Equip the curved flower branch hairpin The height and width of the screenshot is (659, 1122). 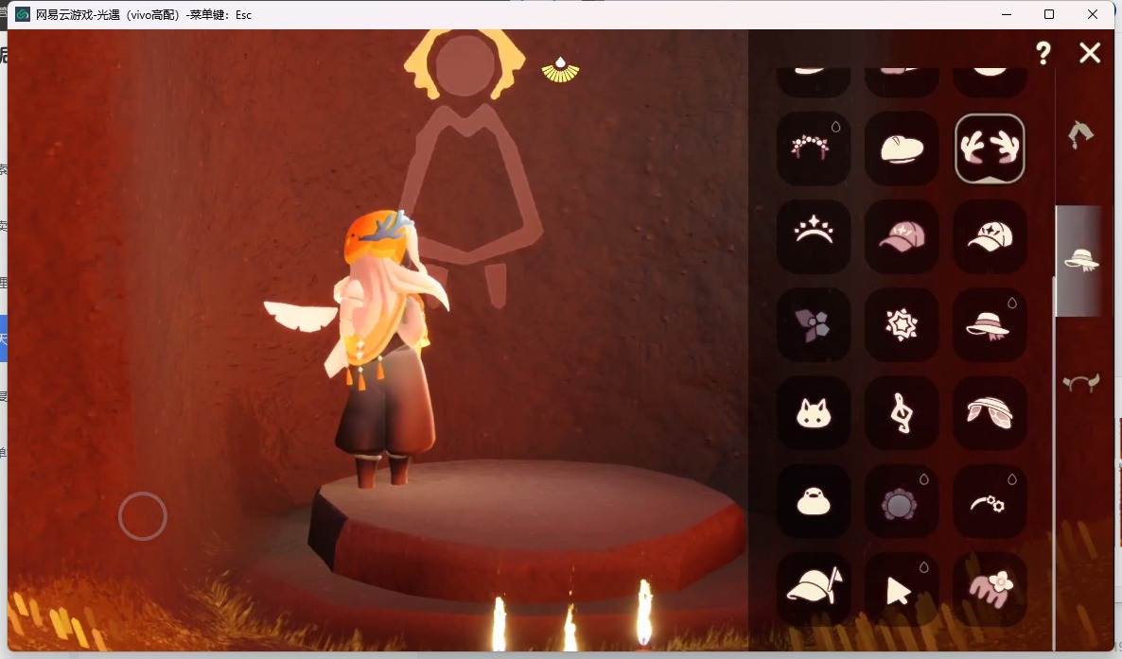[x=990, y=501]
